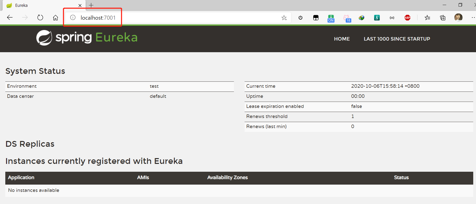Select the Environment value 'test'
Image resolution: width=476 pixels, height=204 pixels.
point(154,86)
